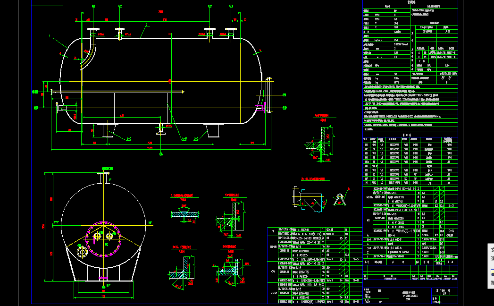The height and width of the screenshot is (306, 494).
Task: Select leader callout number 1 near left head
Action: 49,36
